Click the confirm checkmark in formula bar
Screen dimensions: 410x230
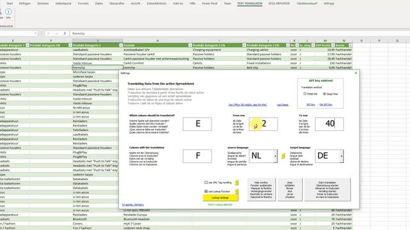[x=57, y=33]
